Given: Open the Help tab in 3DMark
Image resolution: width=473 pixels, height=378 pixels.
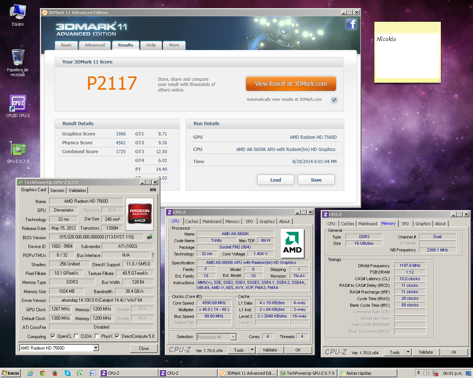Looking at the screenshot, I should (151, 45).
